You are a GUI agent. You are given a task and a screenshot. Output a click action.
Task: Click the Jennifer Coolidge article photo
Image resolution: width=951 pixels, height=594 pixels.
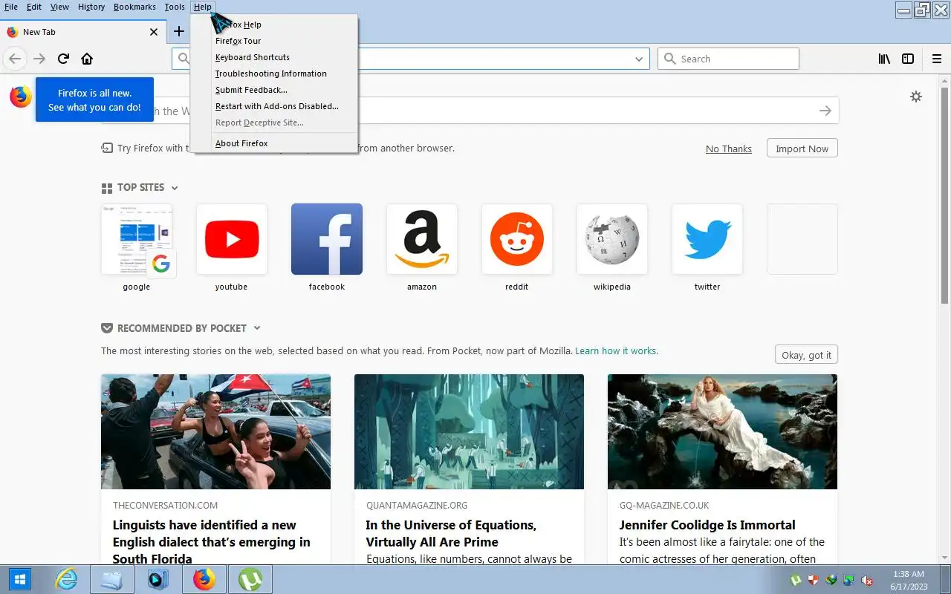722,431
